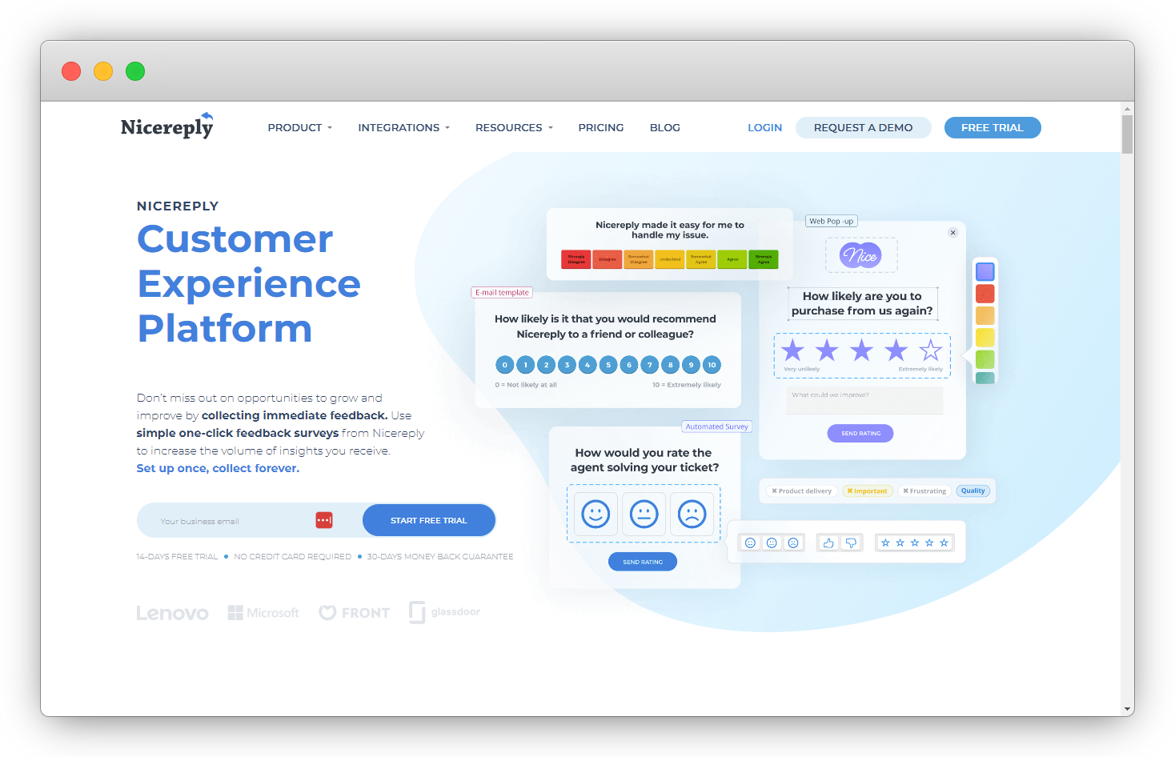Select the happy smiley in agent rating survey
Viewport: 1175px width, 757px height.
[x=596, y=514]
